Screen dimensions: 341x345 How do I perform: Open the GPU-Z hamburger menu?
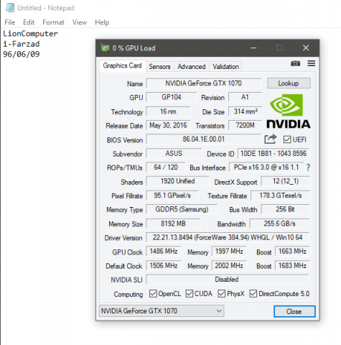(312, 63)
